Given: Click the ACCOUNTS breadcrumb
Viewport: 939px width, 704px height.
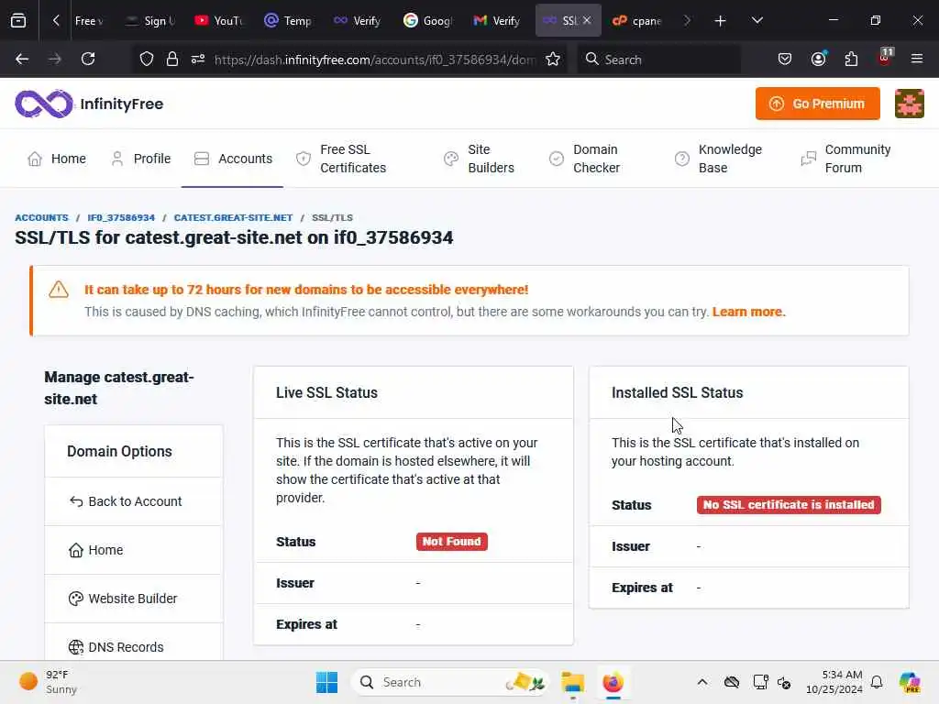Looking at the screenshot, I should (x=41, y=217).
